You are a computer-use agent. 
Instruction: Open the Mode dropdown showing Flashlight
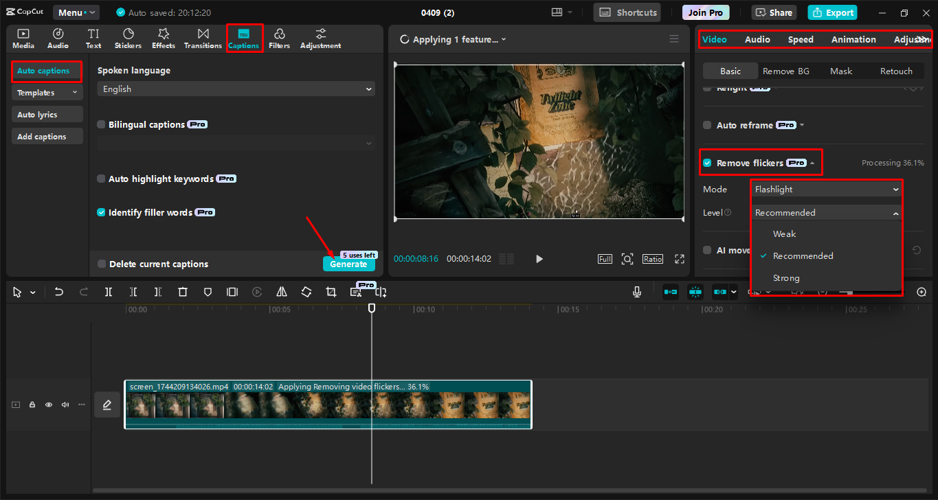click(826, 188)
